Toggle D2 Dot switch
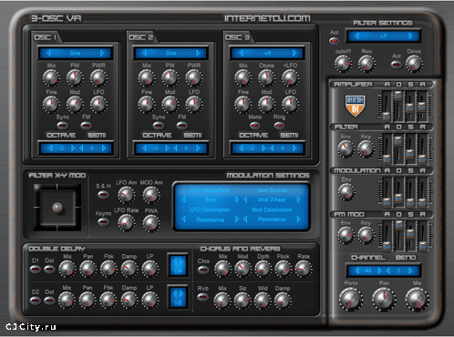 click(x=49, y=301)
